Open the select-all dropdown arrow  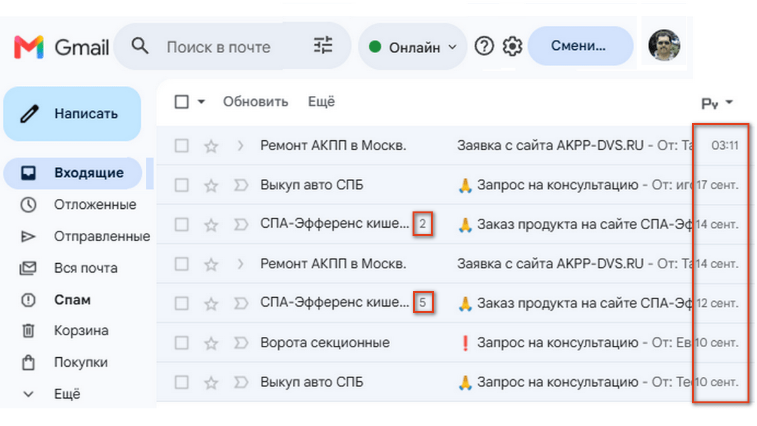(201, 102)
